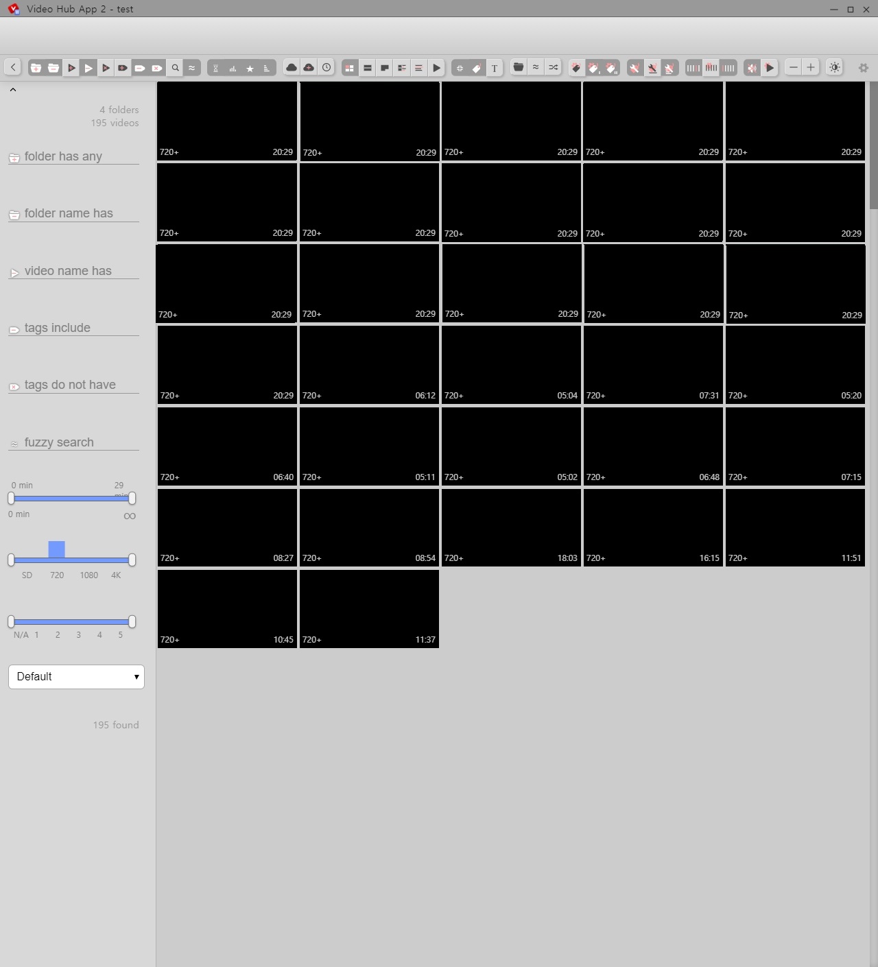Click the 'tags do not have' input field

73,385
